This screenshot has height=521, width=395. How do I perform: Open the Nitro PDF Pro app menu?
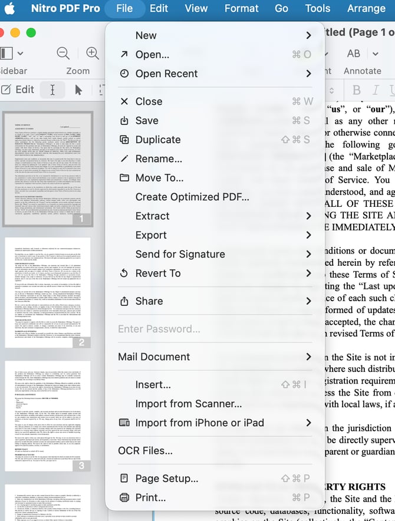(65, 8)
